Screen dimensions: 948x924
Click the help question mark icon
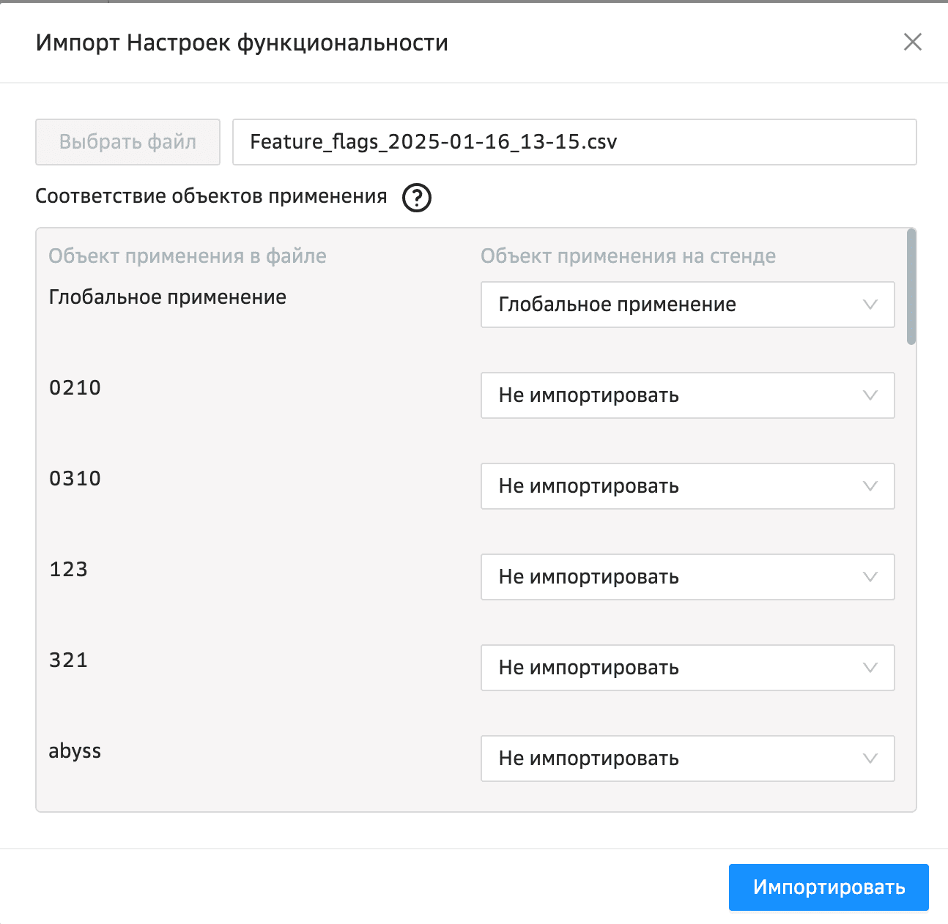[x=417, y=198]
